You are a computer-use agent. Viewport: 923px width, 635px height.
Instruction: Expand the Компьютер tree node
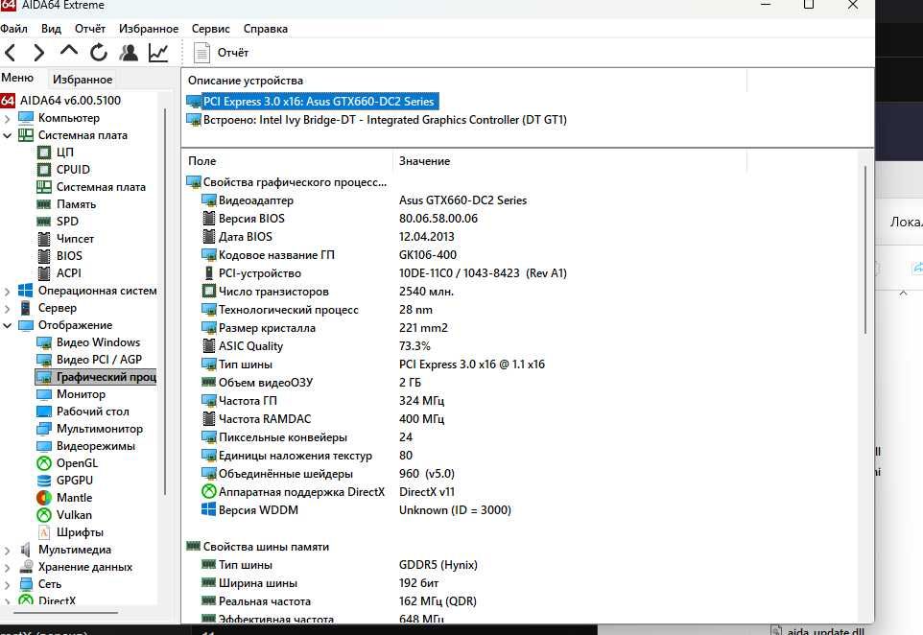pyautogui.click(x=7, y=118)
